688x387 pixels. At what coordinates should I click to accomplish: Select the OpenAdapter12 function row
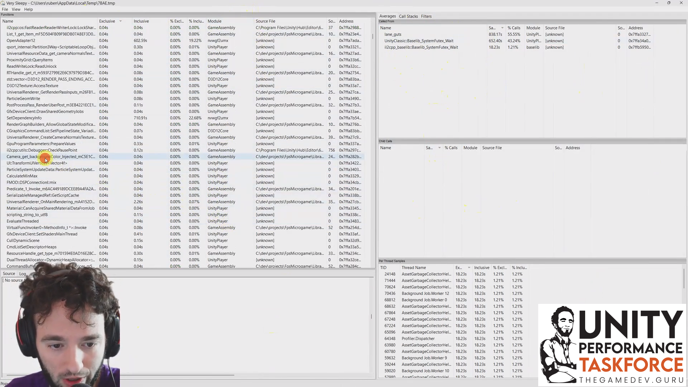tap(21, 40)
